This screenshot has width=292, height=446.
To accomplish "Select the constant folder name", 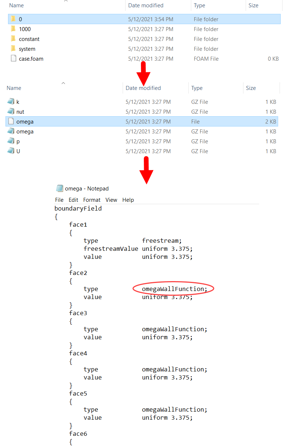I will coord(29,39).
